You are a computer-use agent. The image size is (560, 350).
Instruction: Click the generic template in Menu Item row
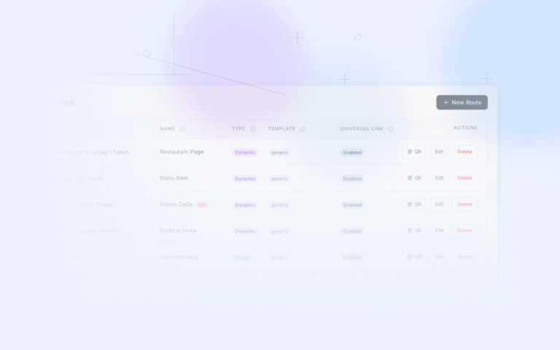coord(279,179)
